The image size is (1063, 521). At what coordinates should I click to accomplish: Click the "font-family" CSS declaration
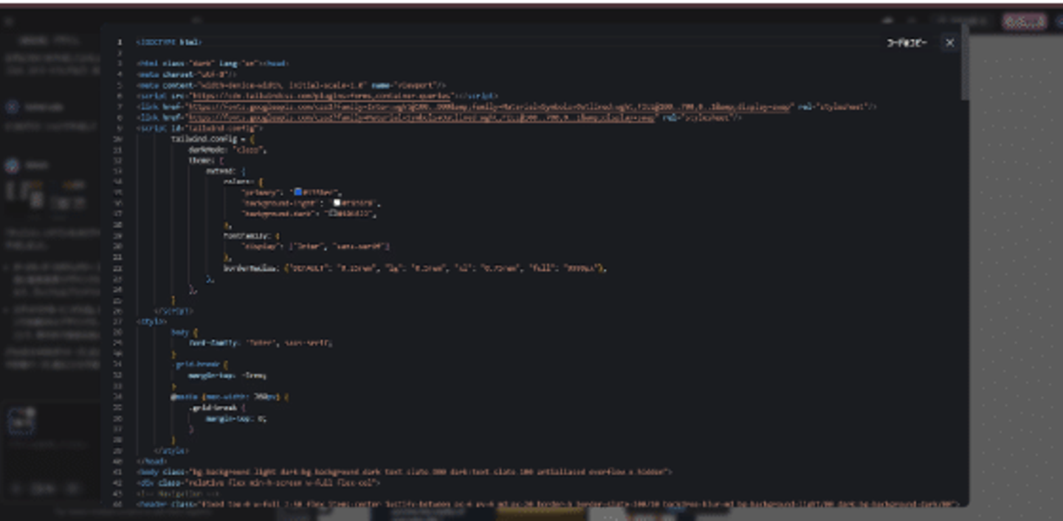point(261,342)
